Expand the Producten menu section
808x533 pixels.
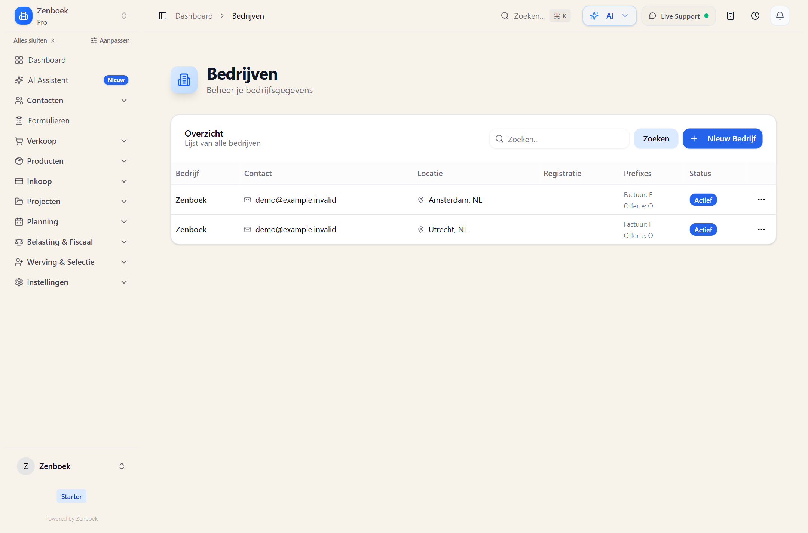[71, 161]
